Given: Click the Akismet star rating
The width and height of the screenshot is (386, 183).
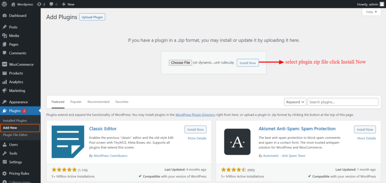Looking at the screenshot, I should click(x=234, y=170).
